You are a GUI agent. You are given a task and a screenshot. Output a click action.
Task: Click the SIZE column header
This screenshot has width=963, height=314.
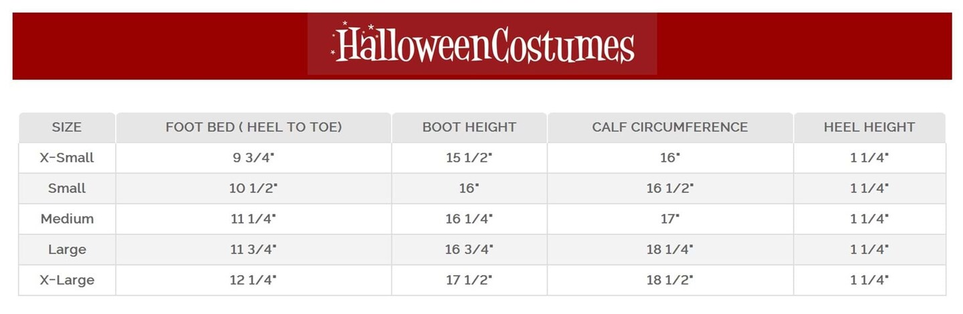[x=67, y=127]
